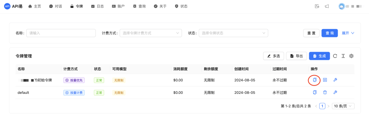Screen dimensions: 369x133
Task: Click the blue 生成 generate button
Action: (319, 56)
